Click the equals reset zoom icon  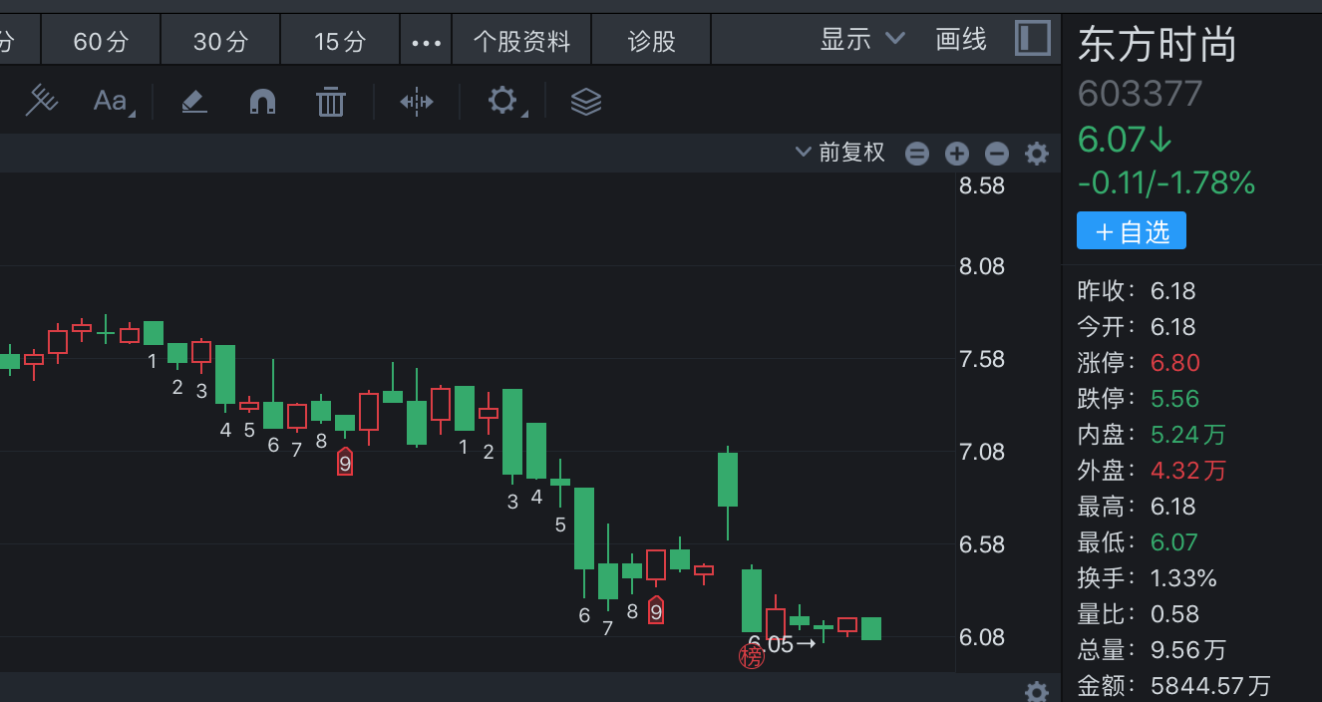tap(917, 154)
